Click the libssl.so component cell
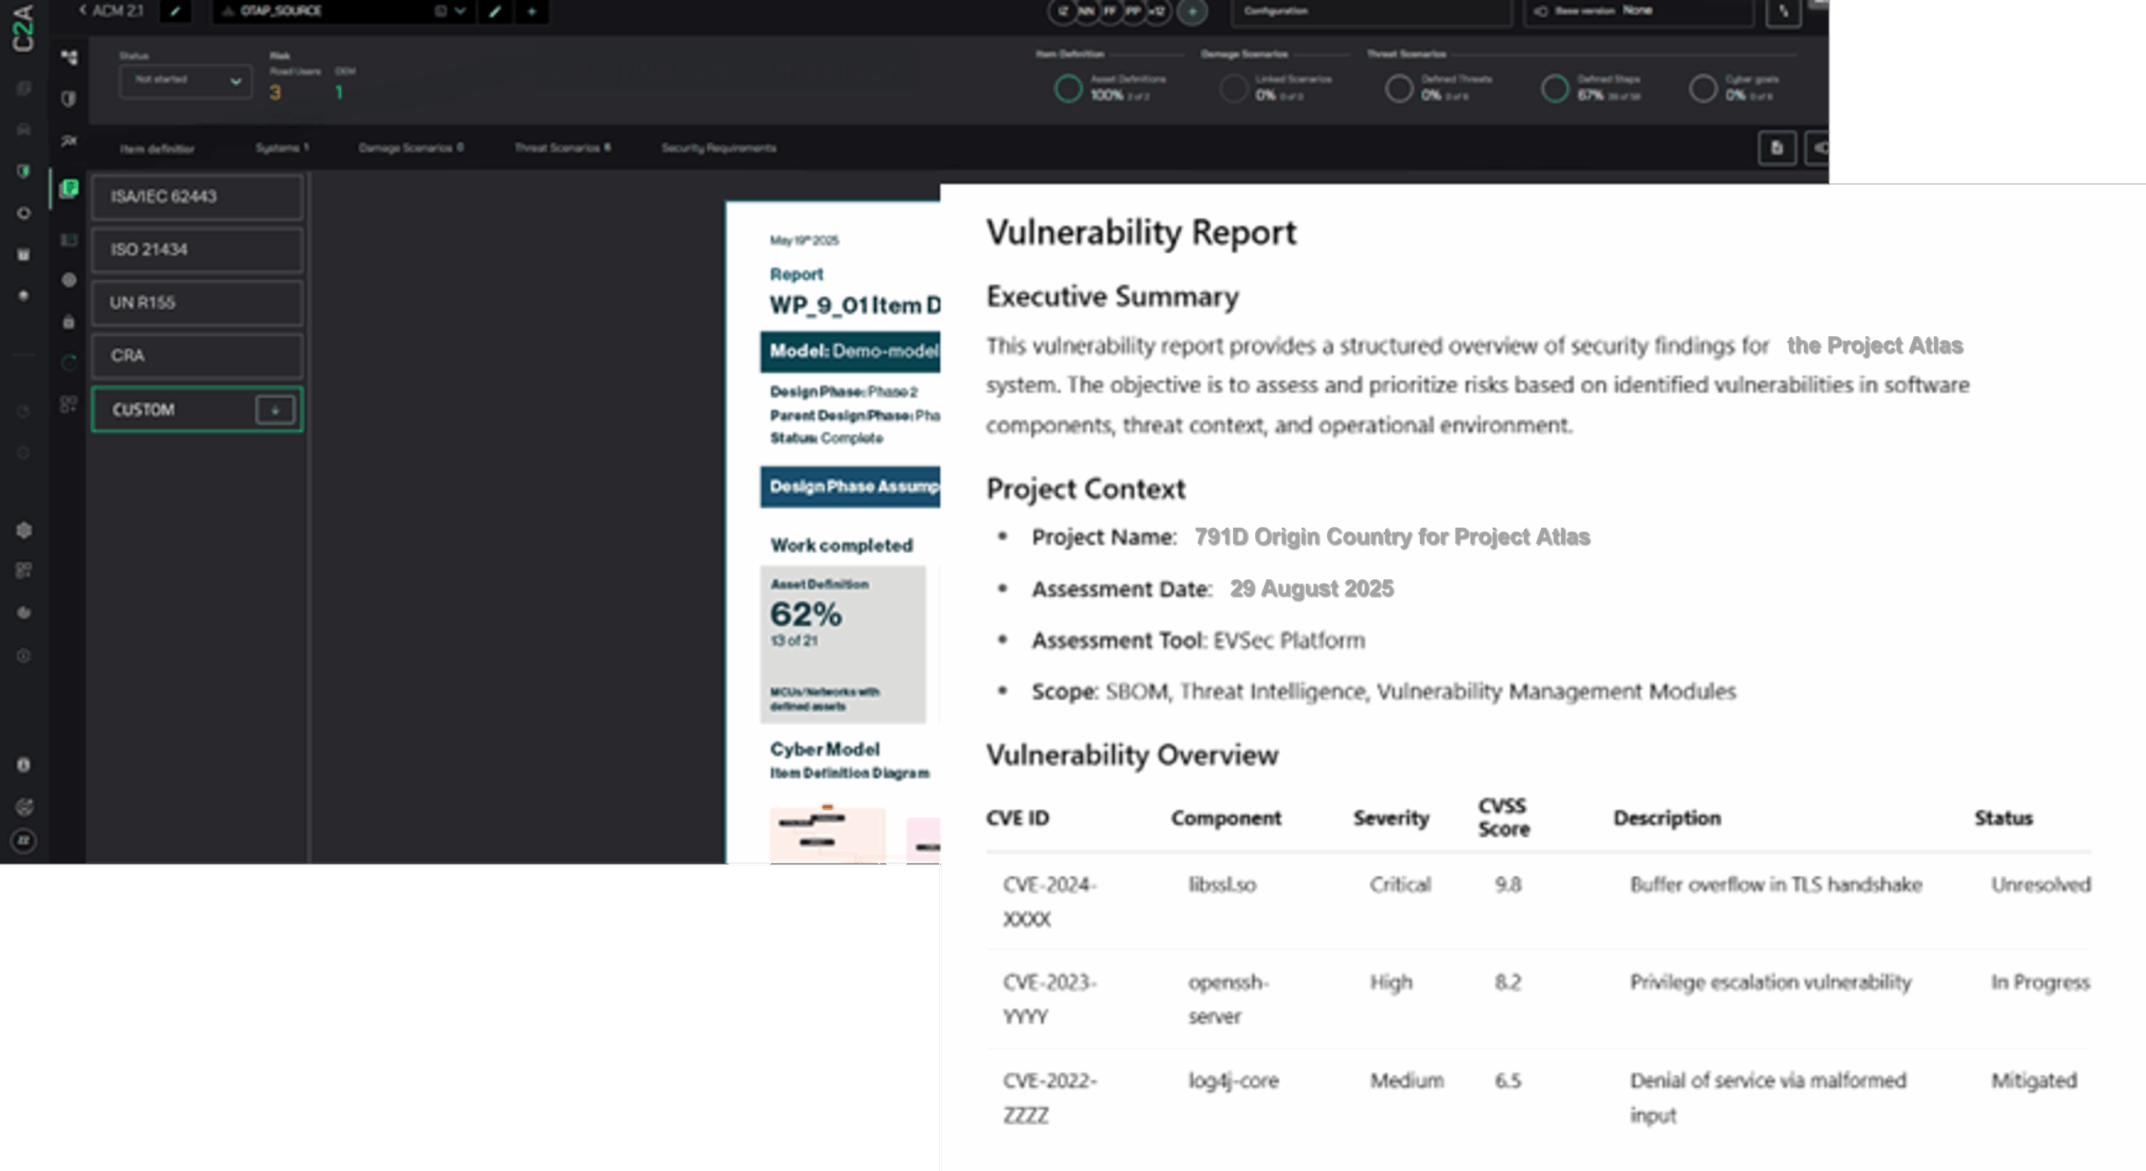Viewport: 2146px width, 1171px height. (x=1221, y=885)
